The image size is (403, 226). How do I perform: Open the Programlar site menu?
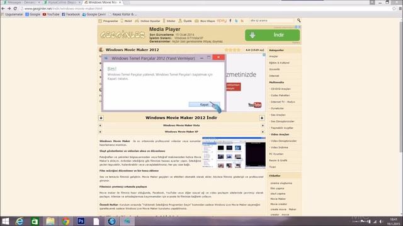[108, 21]
